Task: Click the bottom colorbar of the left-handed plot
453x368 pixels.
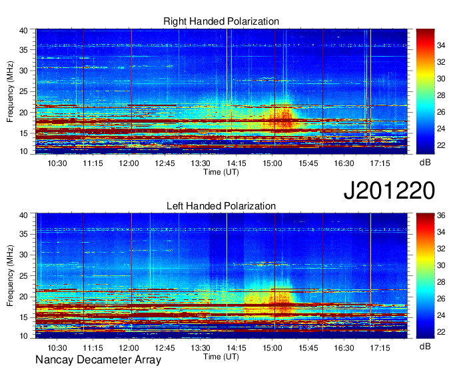Action: tap(425, 276)
